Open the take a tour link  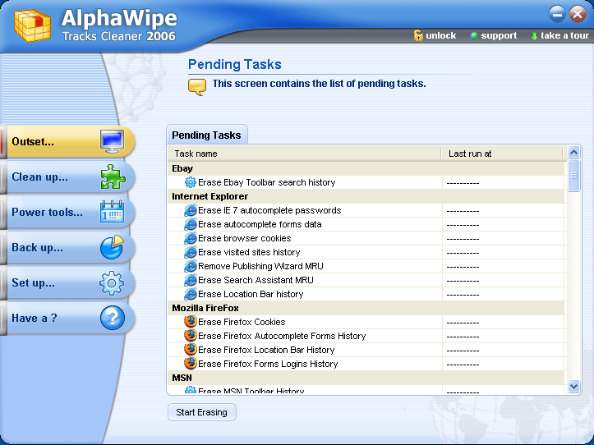(x=564, y=35)
